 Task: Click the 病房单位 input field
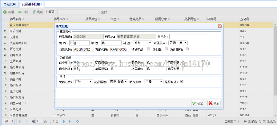click(156, 69)
